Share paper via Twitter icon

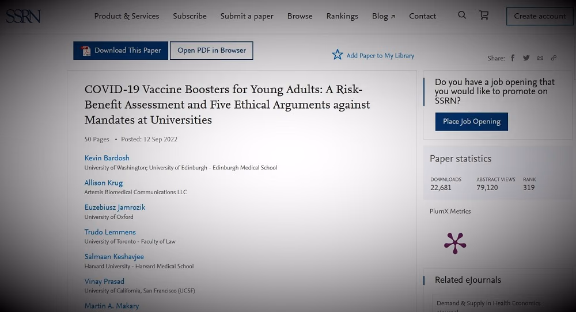pos(526,58)
